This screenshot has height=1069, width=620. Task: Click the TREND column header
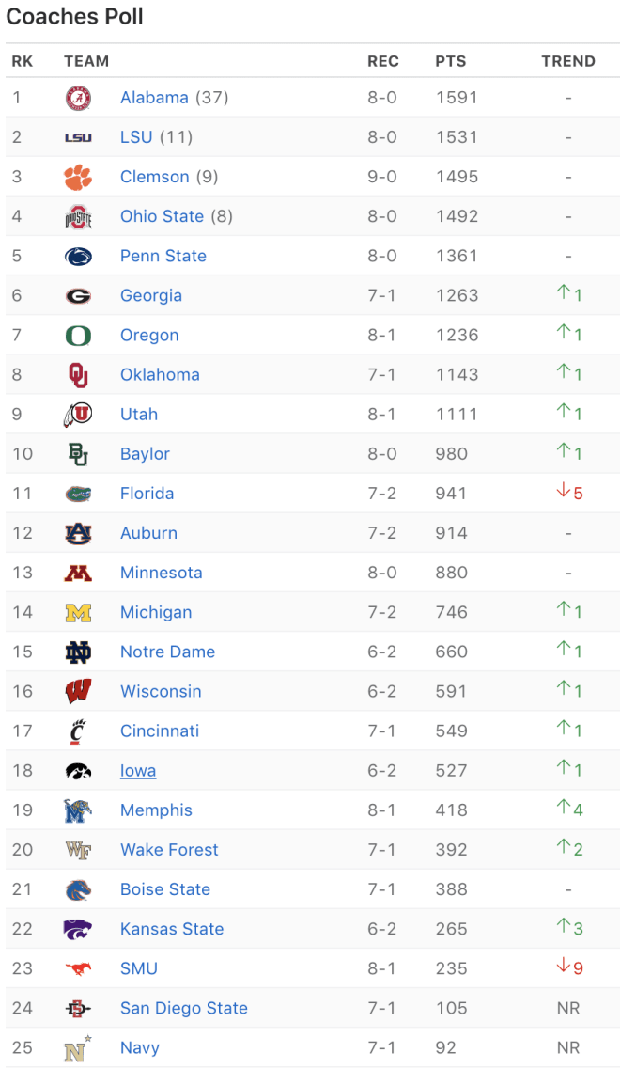coord(568,61)
